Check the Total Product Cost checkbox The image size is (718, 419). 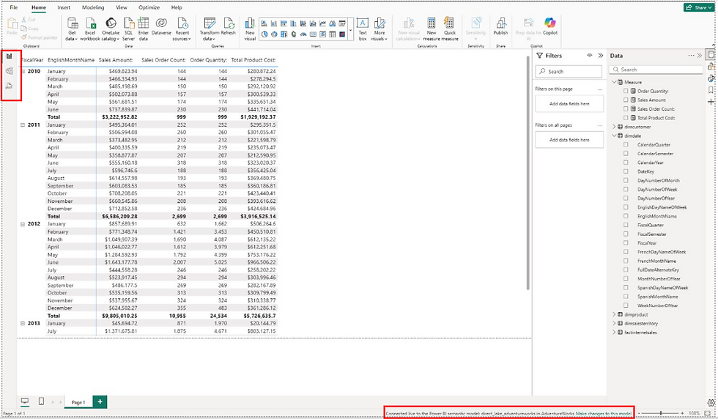tap(626, 118)
